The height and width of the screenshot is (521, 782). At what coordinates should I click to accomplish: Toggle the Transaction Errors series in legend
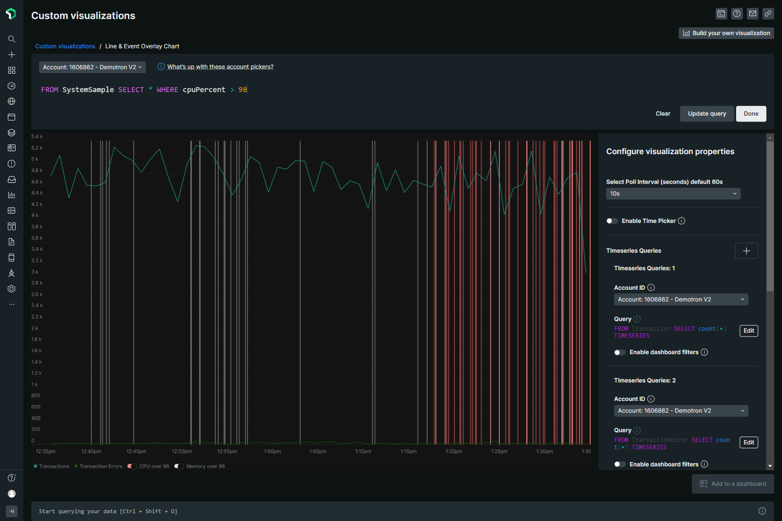pyautogui.click(x=98, y=466)
